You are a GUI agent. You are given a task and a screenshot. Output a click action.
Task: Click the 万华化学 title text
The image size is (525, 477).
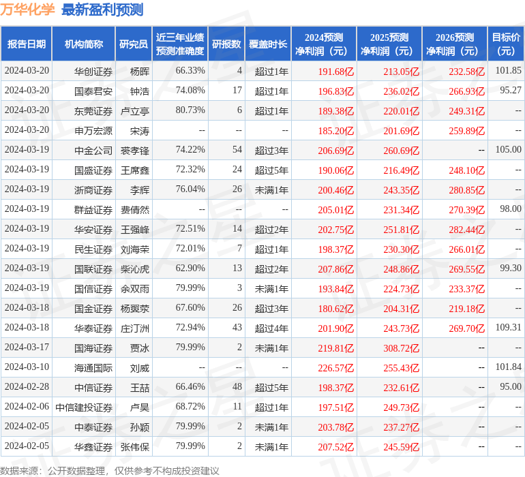[27, 10]
